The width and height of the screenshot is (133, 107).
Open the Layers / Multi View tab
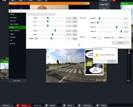[15, 31]
